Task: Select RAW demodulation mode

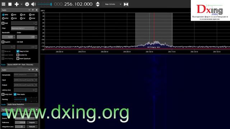Action: pyautogui.click(x=32, y=18)
